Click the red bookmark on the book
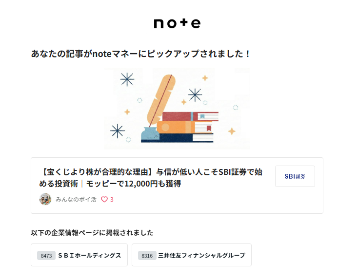The height and width of the screenshot is (280, 338). (209, 129)
